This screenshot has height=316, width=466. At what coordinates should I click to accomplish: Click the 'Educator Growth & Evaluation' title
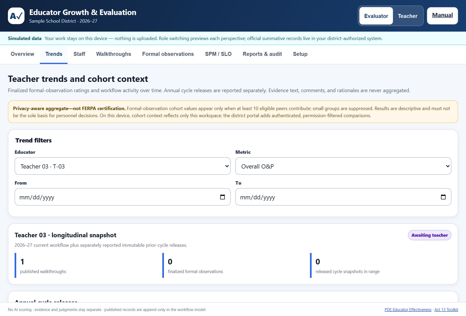point(83,12)
